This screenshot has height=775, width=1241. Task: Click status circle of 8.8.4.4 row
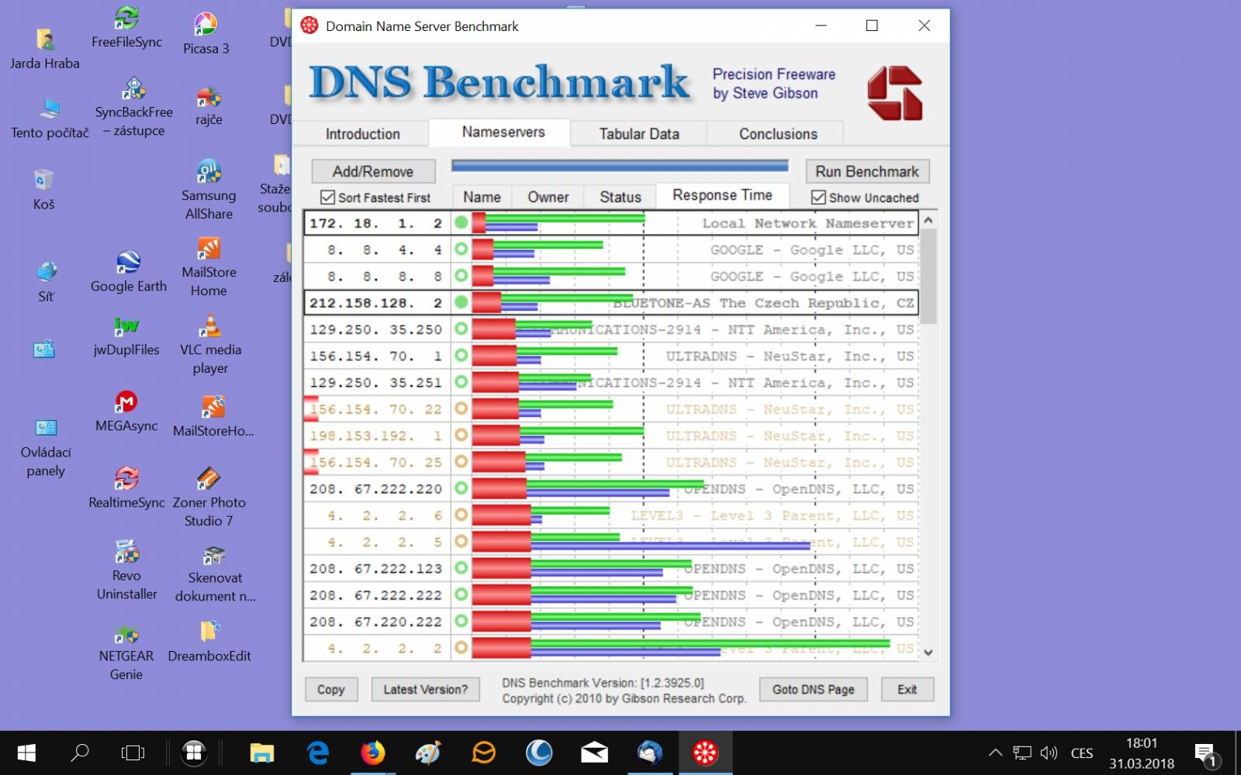tap(461, 250)
